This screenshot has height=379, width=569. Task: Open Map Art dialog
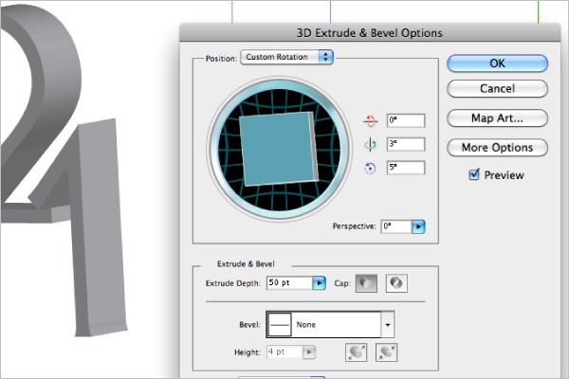click(497, 118)
